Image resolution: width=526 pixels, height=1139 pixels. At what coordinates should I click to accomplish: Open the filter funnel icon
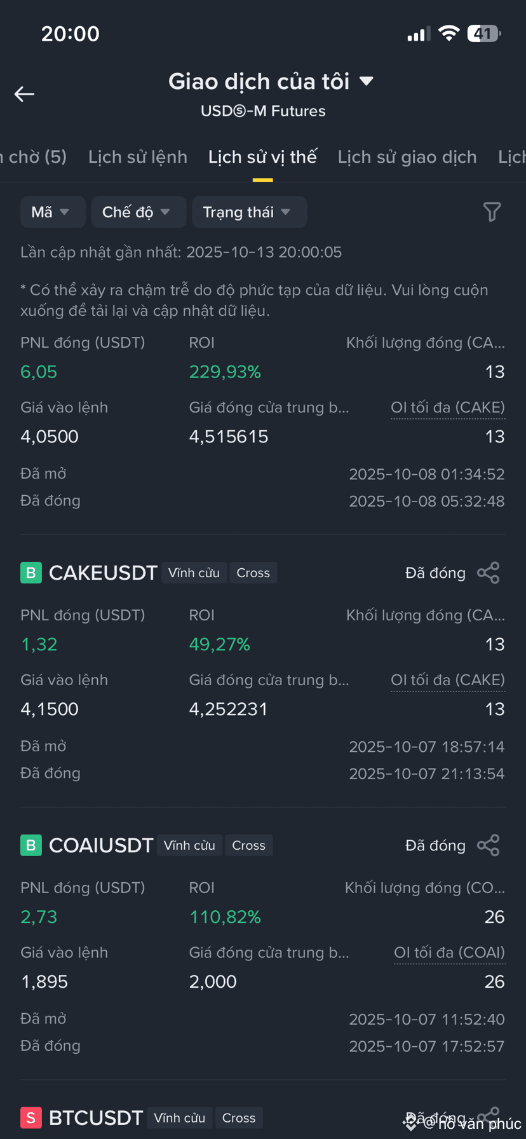(x=492, y=212)
